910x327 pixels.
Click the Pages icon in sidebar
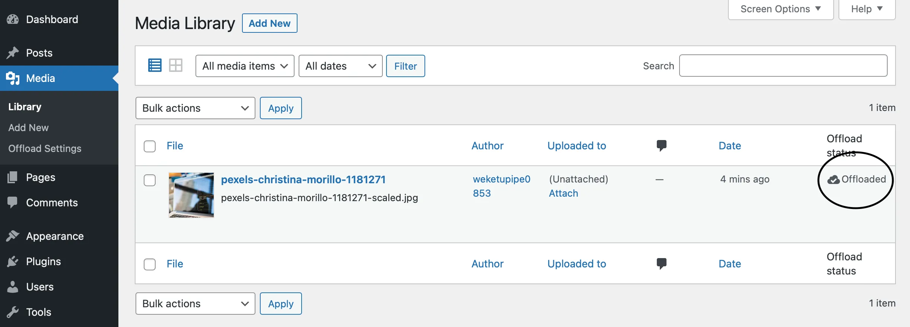[13, 177]
